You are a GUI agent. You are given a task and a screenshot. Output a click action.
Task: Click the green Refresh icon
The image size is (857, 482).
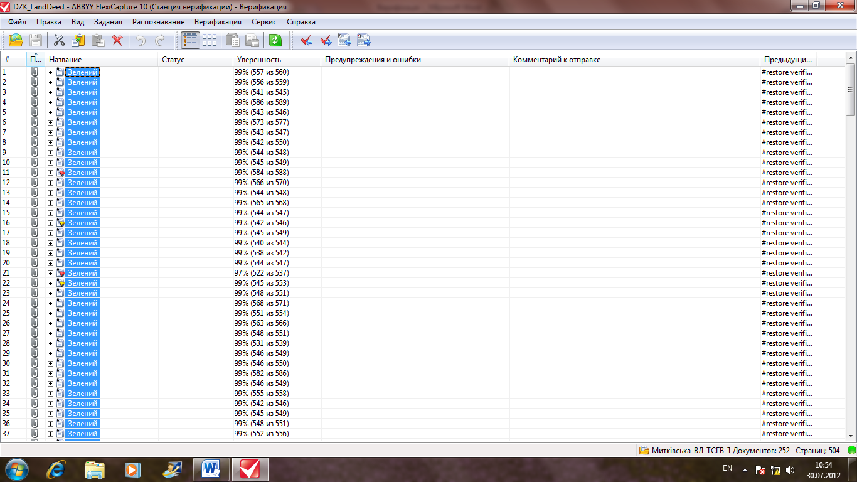275,40
